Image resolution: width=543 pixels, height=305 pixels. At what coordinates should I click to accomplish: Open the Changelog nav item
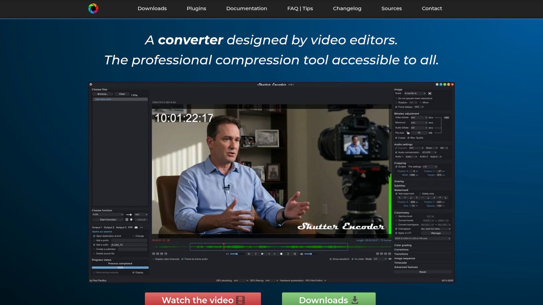point(347,8)
